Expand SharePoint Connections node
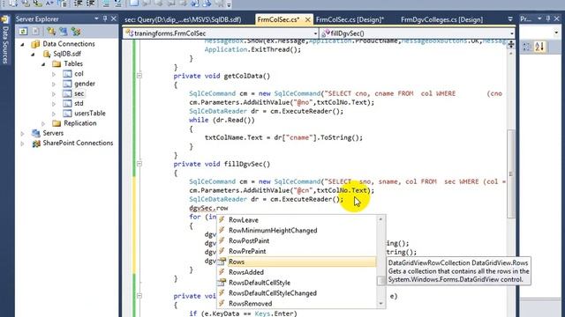The width and height of the screenshot is (565, 317). click(23, 144)
